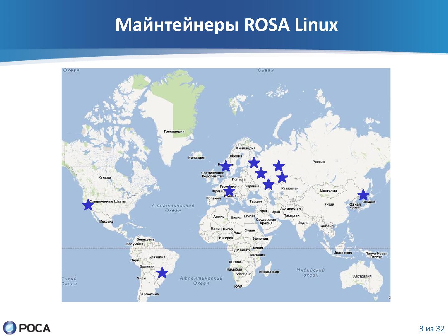Click the 'Бразилия' map label

[x=157, y=257]
